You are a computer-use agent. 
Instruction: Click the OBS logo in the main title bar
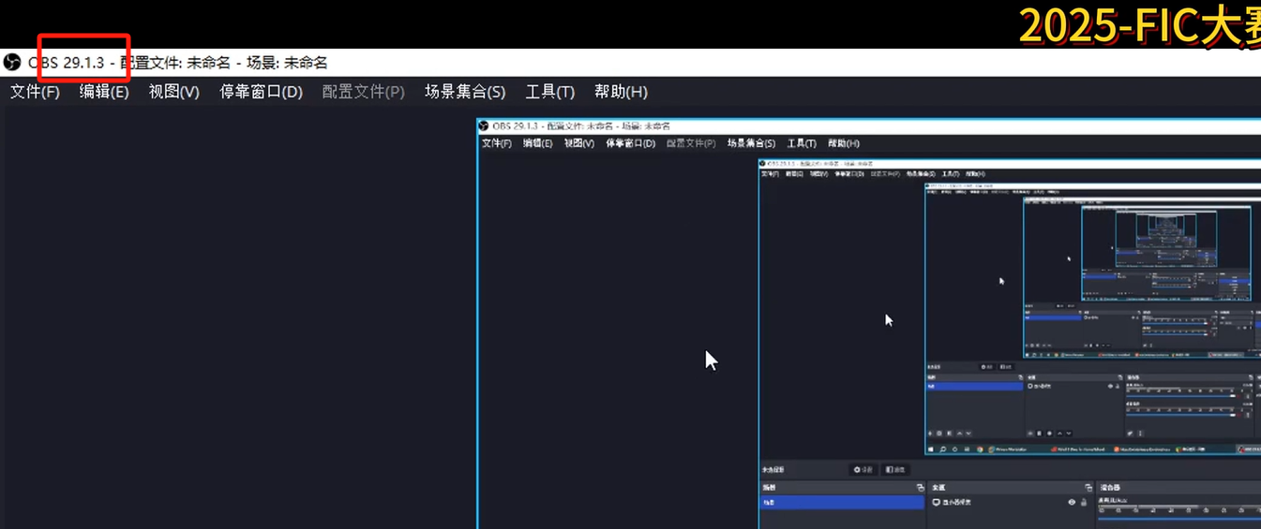(x=12, y=63)
